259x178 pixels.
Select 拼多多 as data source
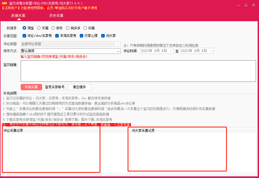pos(73,28)
